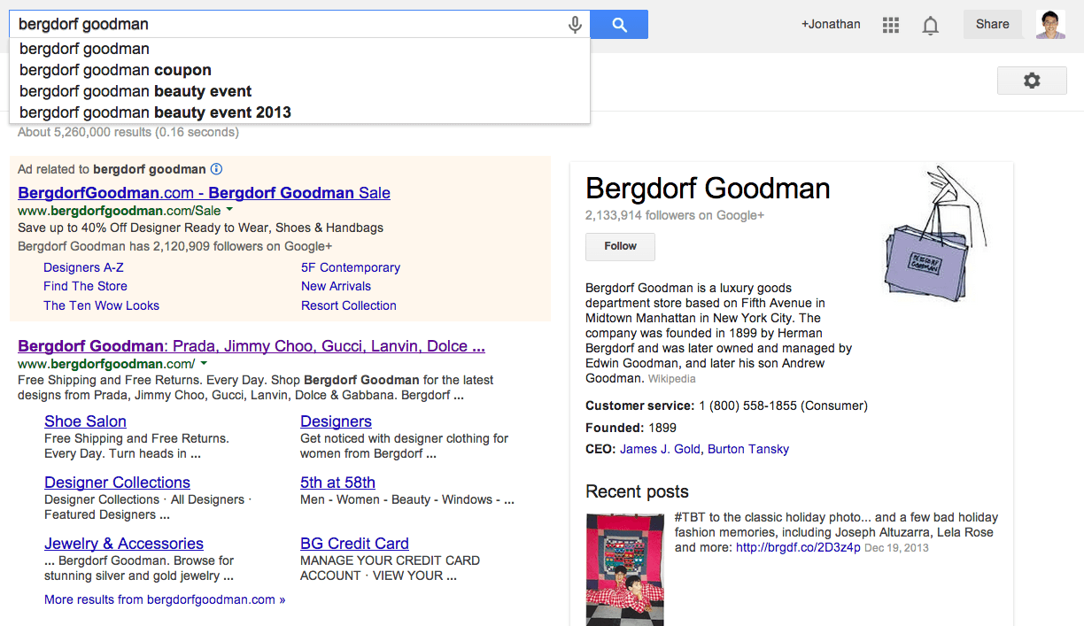Click the ad info icon

pos(216,169)
